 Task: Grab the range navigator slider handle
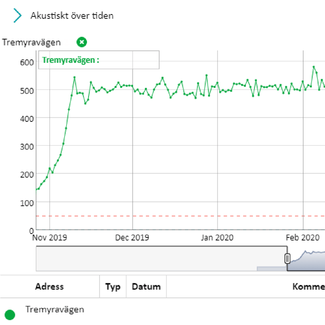tap(287, 258)
